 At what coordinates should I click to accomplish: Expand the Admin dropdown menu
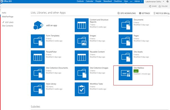pos(138,1)
